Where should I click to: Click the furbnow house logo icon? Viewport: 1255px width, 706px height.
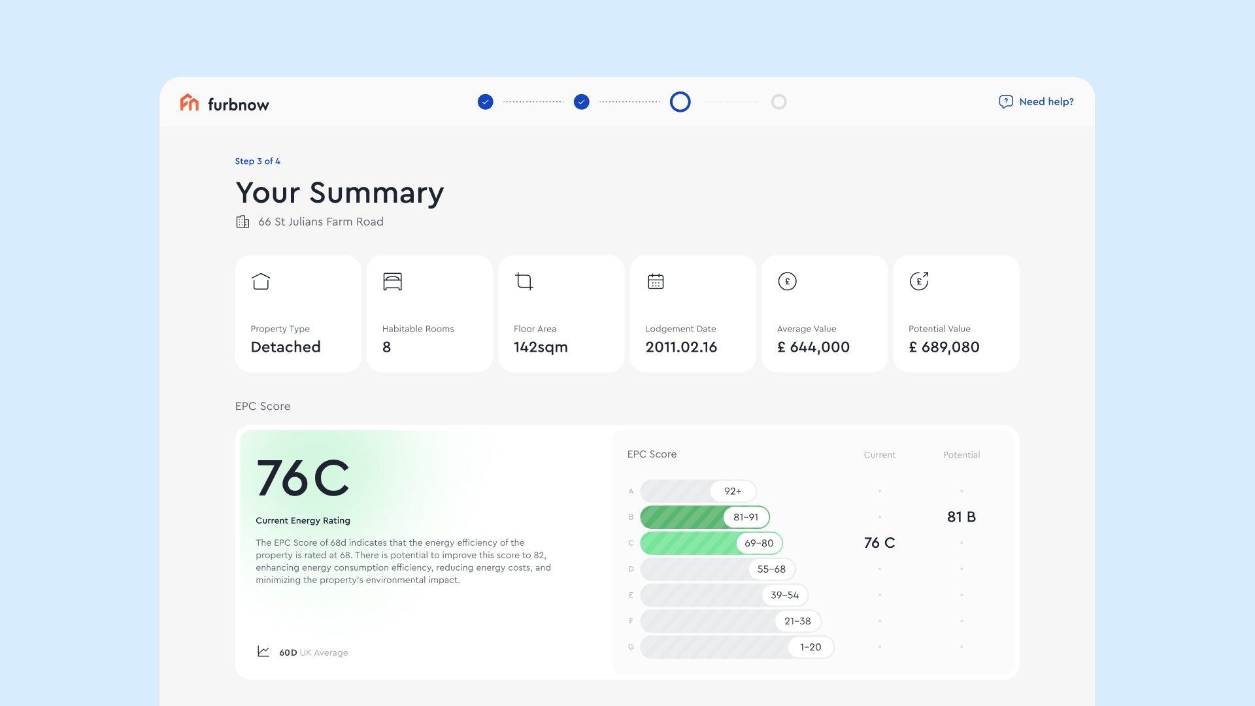coord(189,103)
